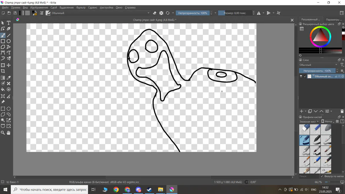This screenshot has width=345, height=194.
Task: Toggle the Eraser mode button
Action: click(155, 13)
